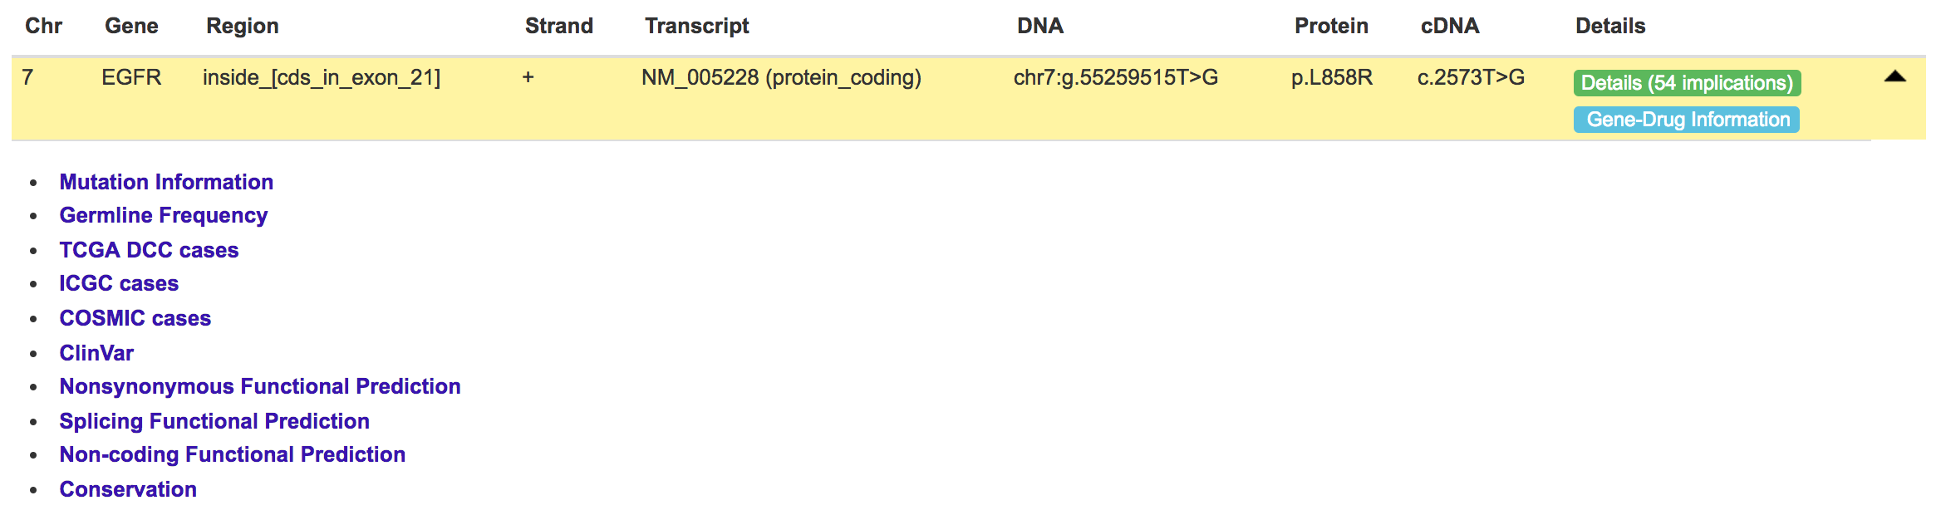Open the ICGC cases link
1941x515 pixels.
pos(119,284)
